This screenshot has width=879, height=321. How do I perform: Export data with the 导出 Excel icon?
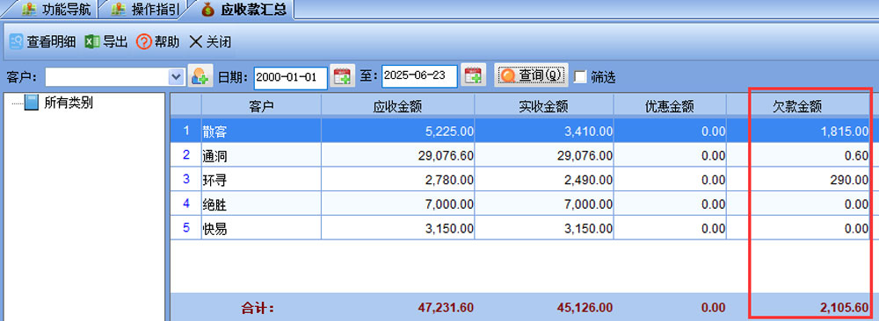[92, 42]
